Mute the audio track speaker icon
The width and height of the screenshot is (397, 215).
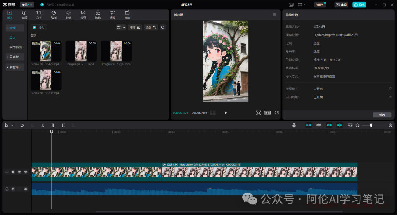pos(25,189)
